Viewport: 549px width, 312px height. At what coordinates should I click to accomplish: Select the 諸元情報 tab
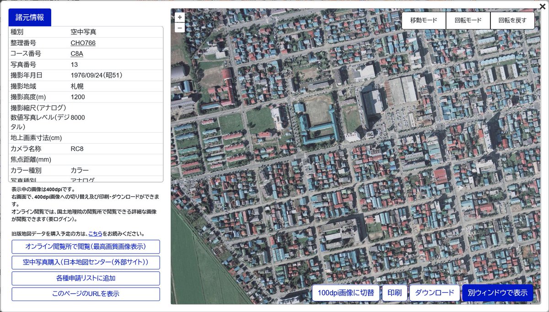[x=30, y=17]
